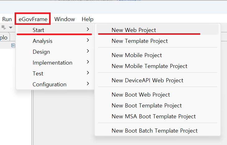Expand the Analysis submenu
The height and width of the screenshot is (145, 227).
click(x=43, y=41)
